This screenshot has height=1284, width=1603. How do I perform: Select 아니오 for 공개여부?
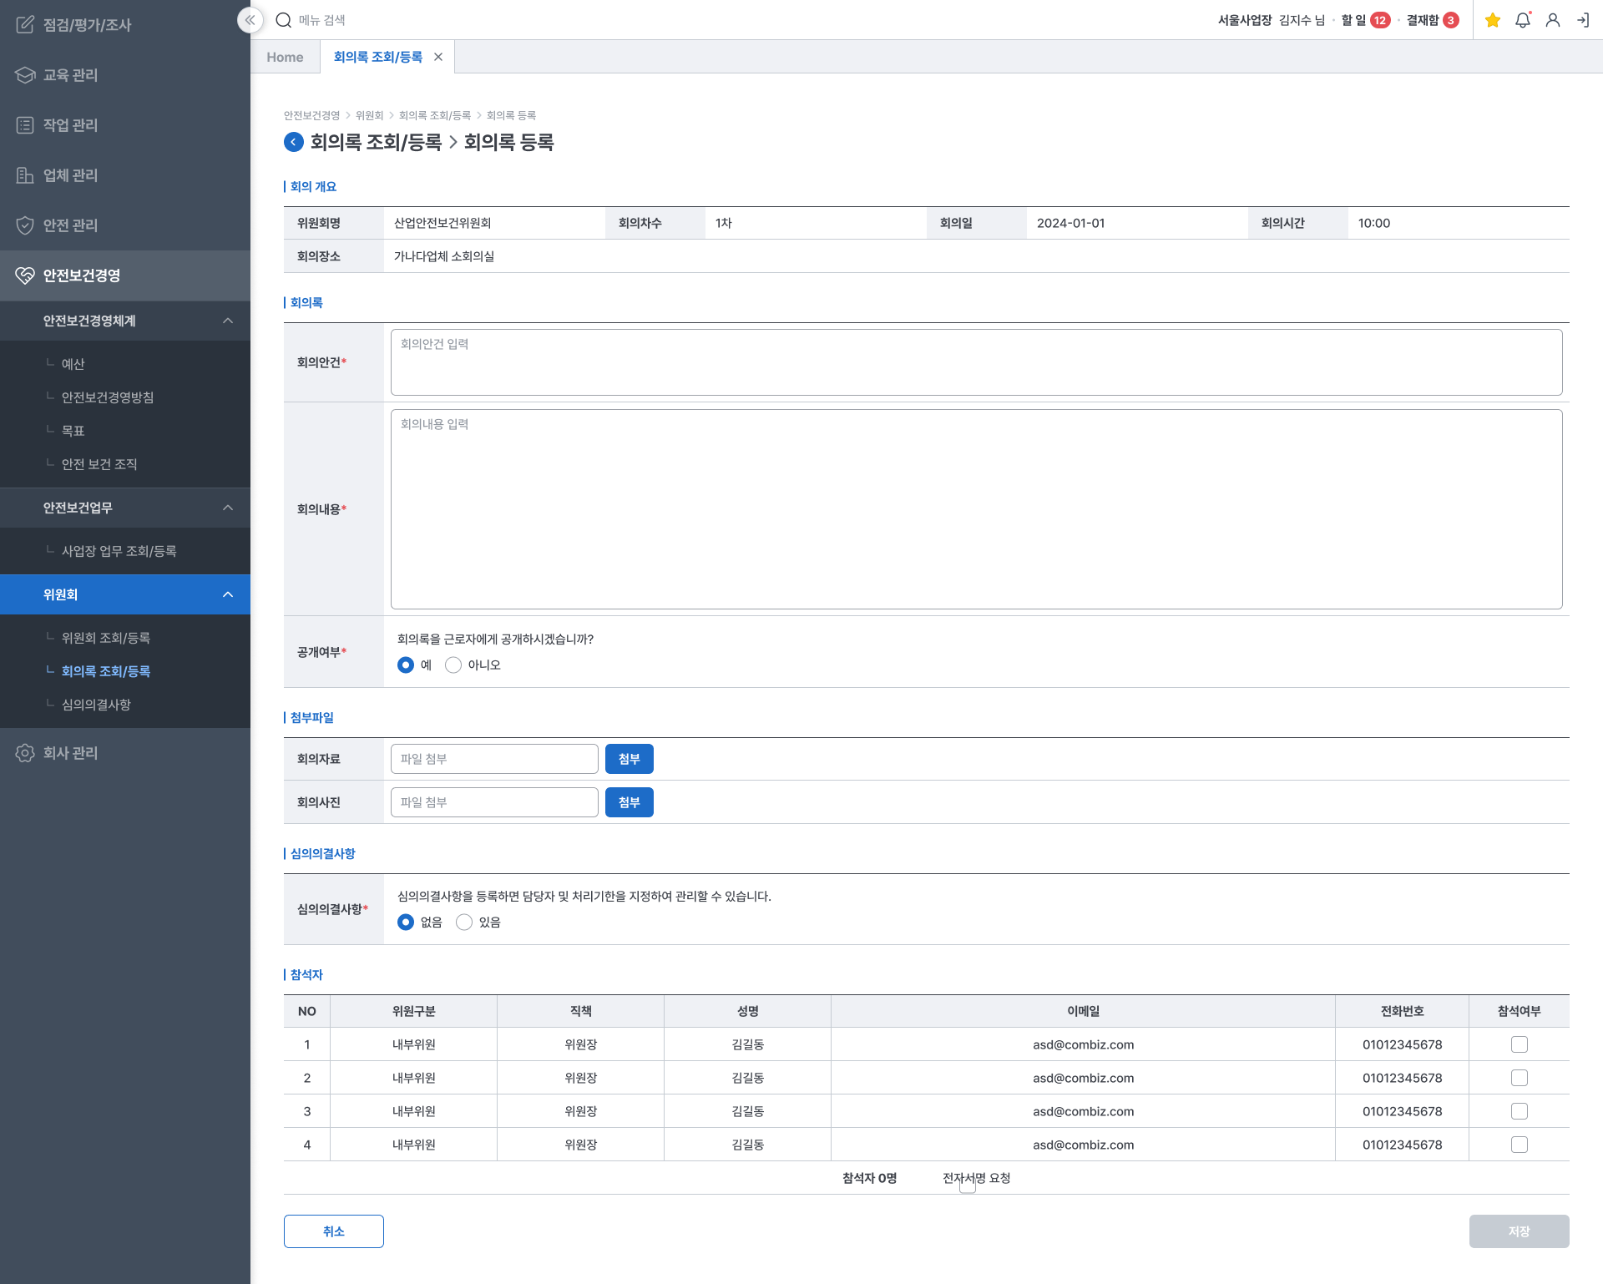[453, 665]
